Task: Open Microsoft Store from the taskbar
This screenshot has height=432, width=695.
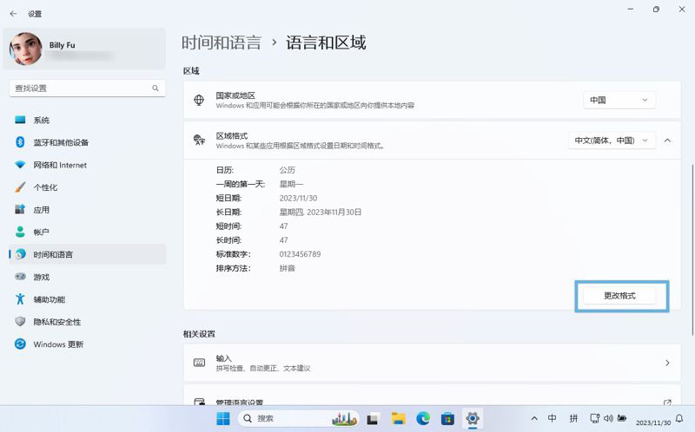Action: click(x=448, y=419)
